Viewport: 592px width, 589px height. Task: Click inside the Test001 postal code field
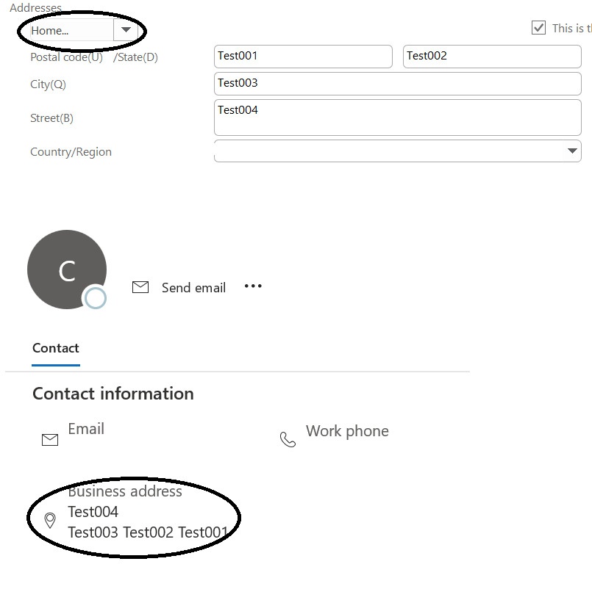tap(302, 56)
